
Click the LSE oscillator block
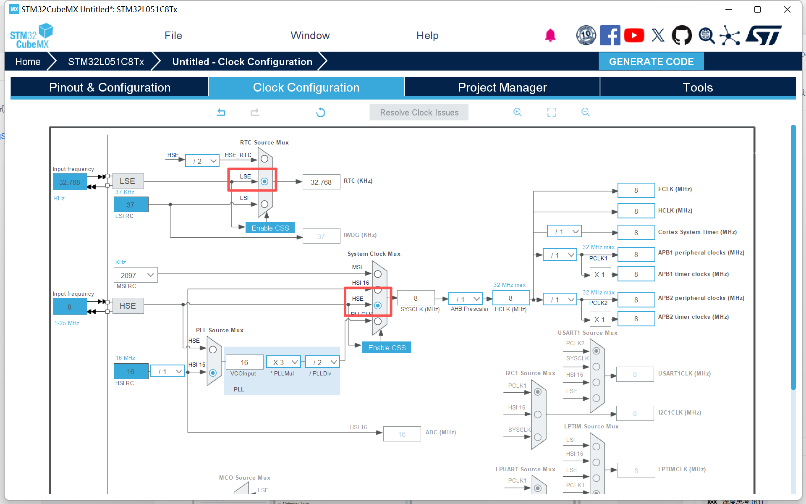[x=128, y=181]
